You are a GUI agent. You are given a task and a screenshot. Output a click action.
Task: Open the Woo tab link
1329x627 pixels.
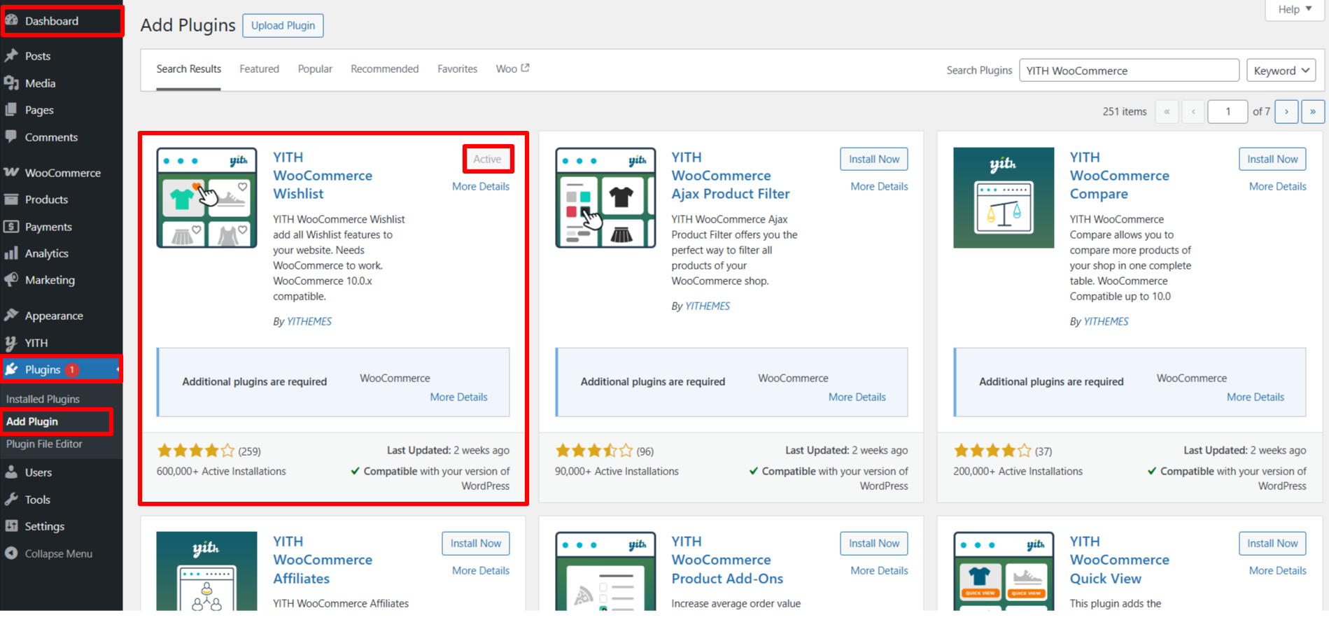click(512, 69)
